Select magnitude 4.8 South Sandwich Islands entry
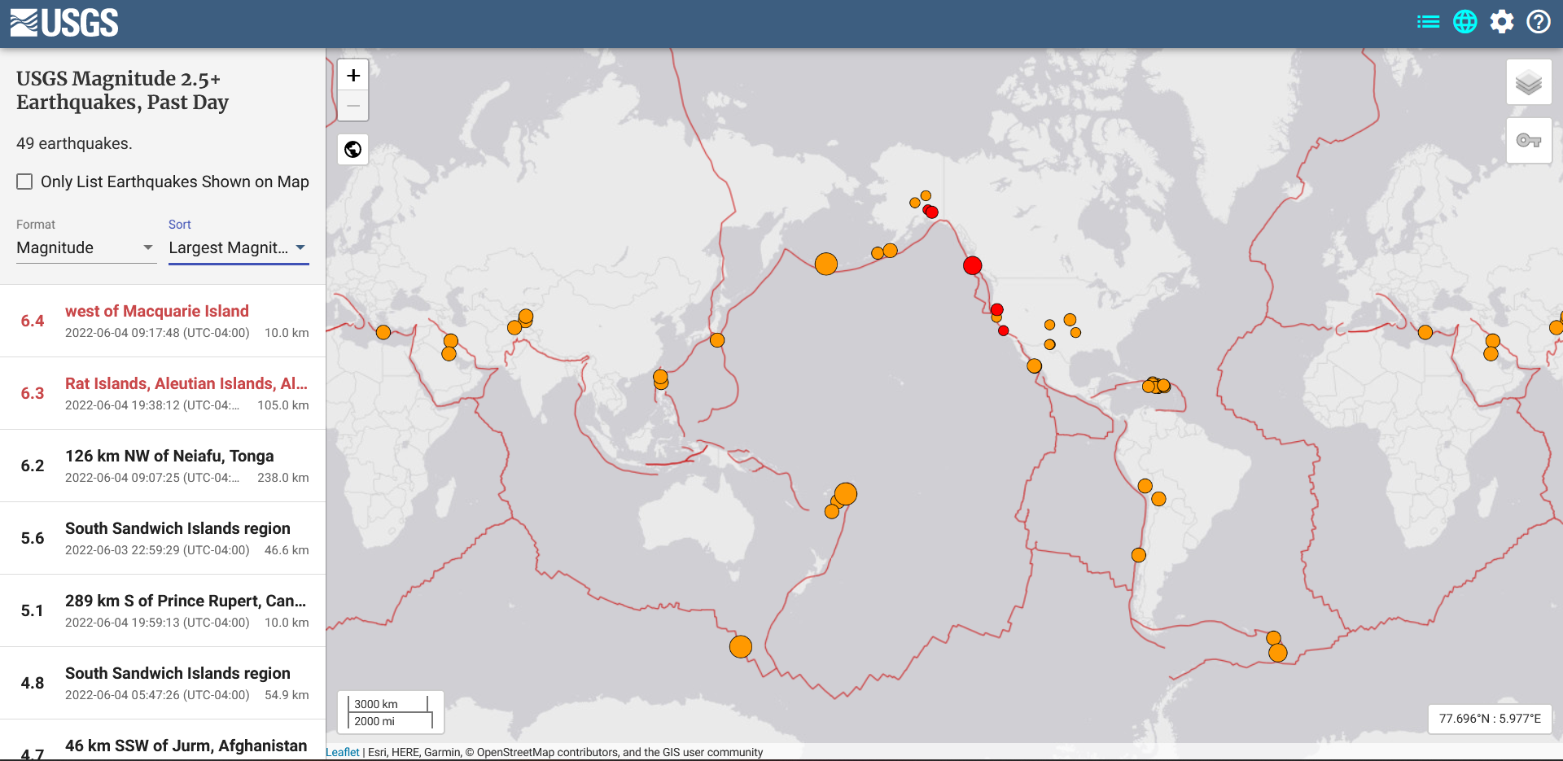The width and height of the screenshot is (1563, 761). click(163, 683)
